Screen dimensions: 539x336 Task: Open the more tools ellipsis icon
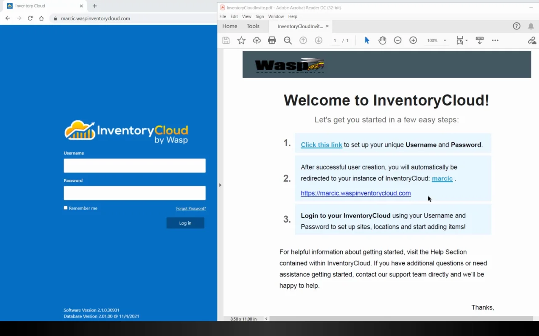pyautogui.click(x=495, y=40)
